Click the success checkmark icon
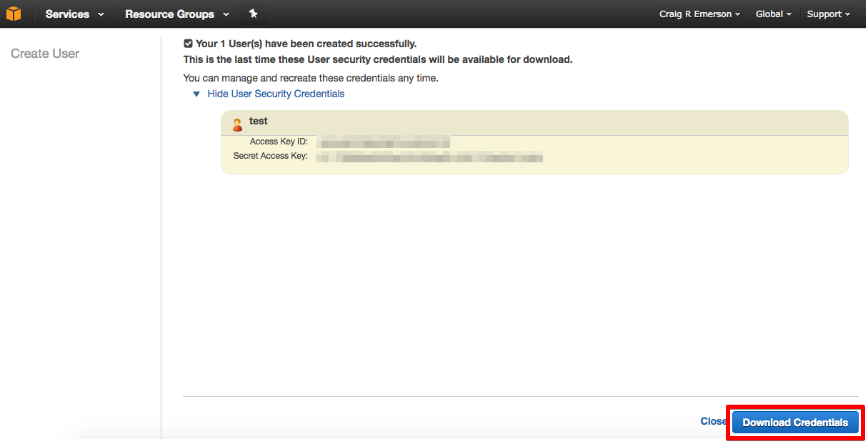Viewport: 868px width, 444px height. (x=188, y=44)
